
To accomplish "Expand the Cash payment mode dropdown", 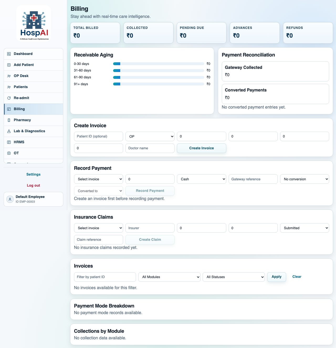I will point(201,179).
